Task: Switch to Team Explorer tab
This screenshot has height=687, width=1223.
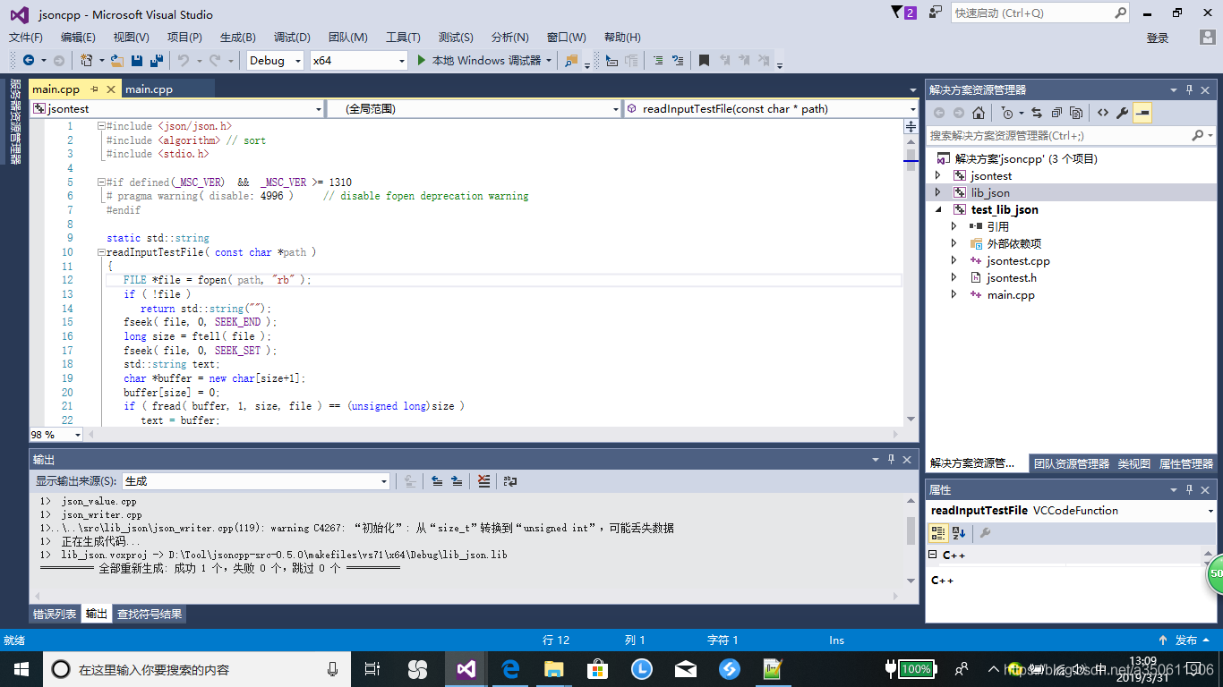Action: click(1072, 463)
